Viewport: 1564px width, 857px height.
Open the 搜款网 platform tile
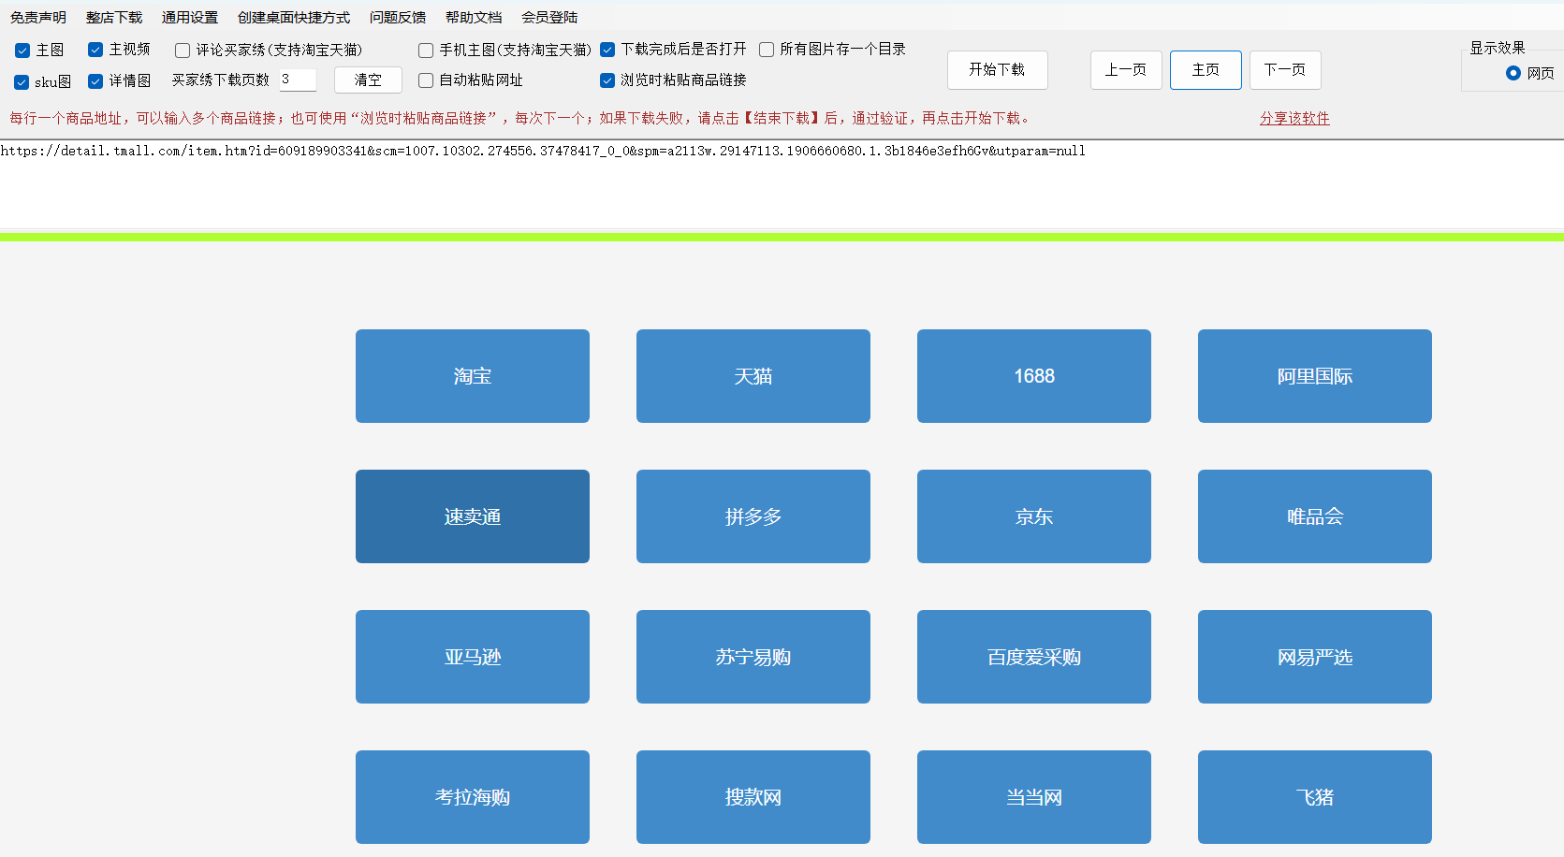click(753, 797)
